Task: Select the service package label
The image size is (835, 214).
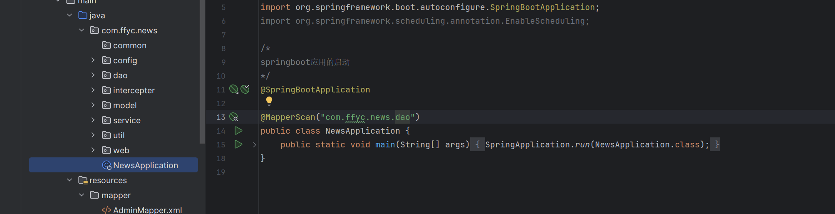Action: (127, 120)
